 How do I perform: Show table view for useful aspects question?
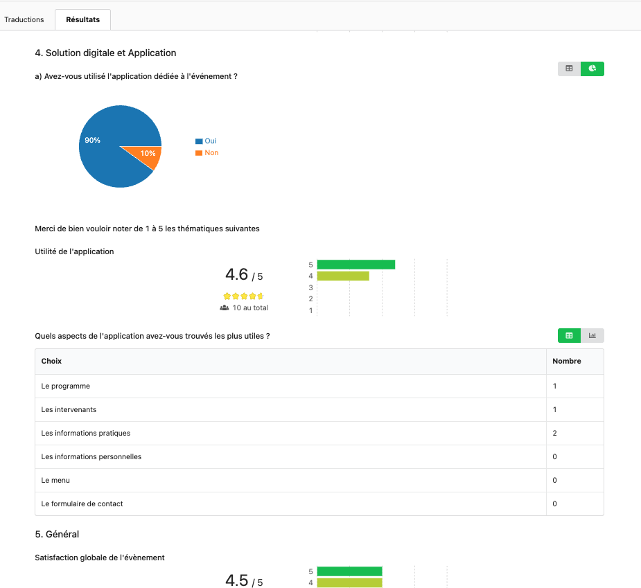click(x=569, y=336)
